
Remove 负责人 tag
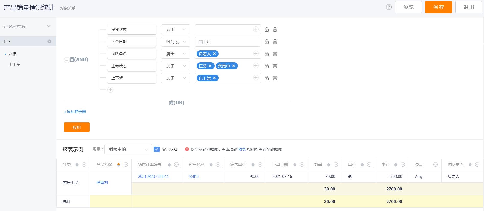click(x=214, y=54)
